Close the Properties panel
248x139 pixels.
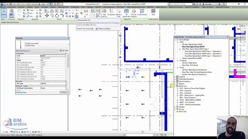coord(68,38)
